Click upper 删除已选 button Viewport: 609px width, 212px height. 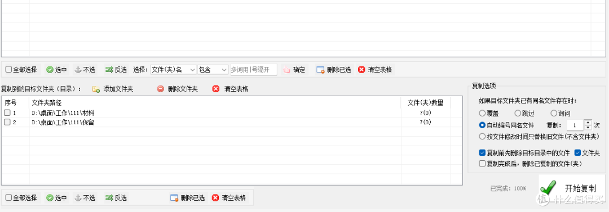334,70
